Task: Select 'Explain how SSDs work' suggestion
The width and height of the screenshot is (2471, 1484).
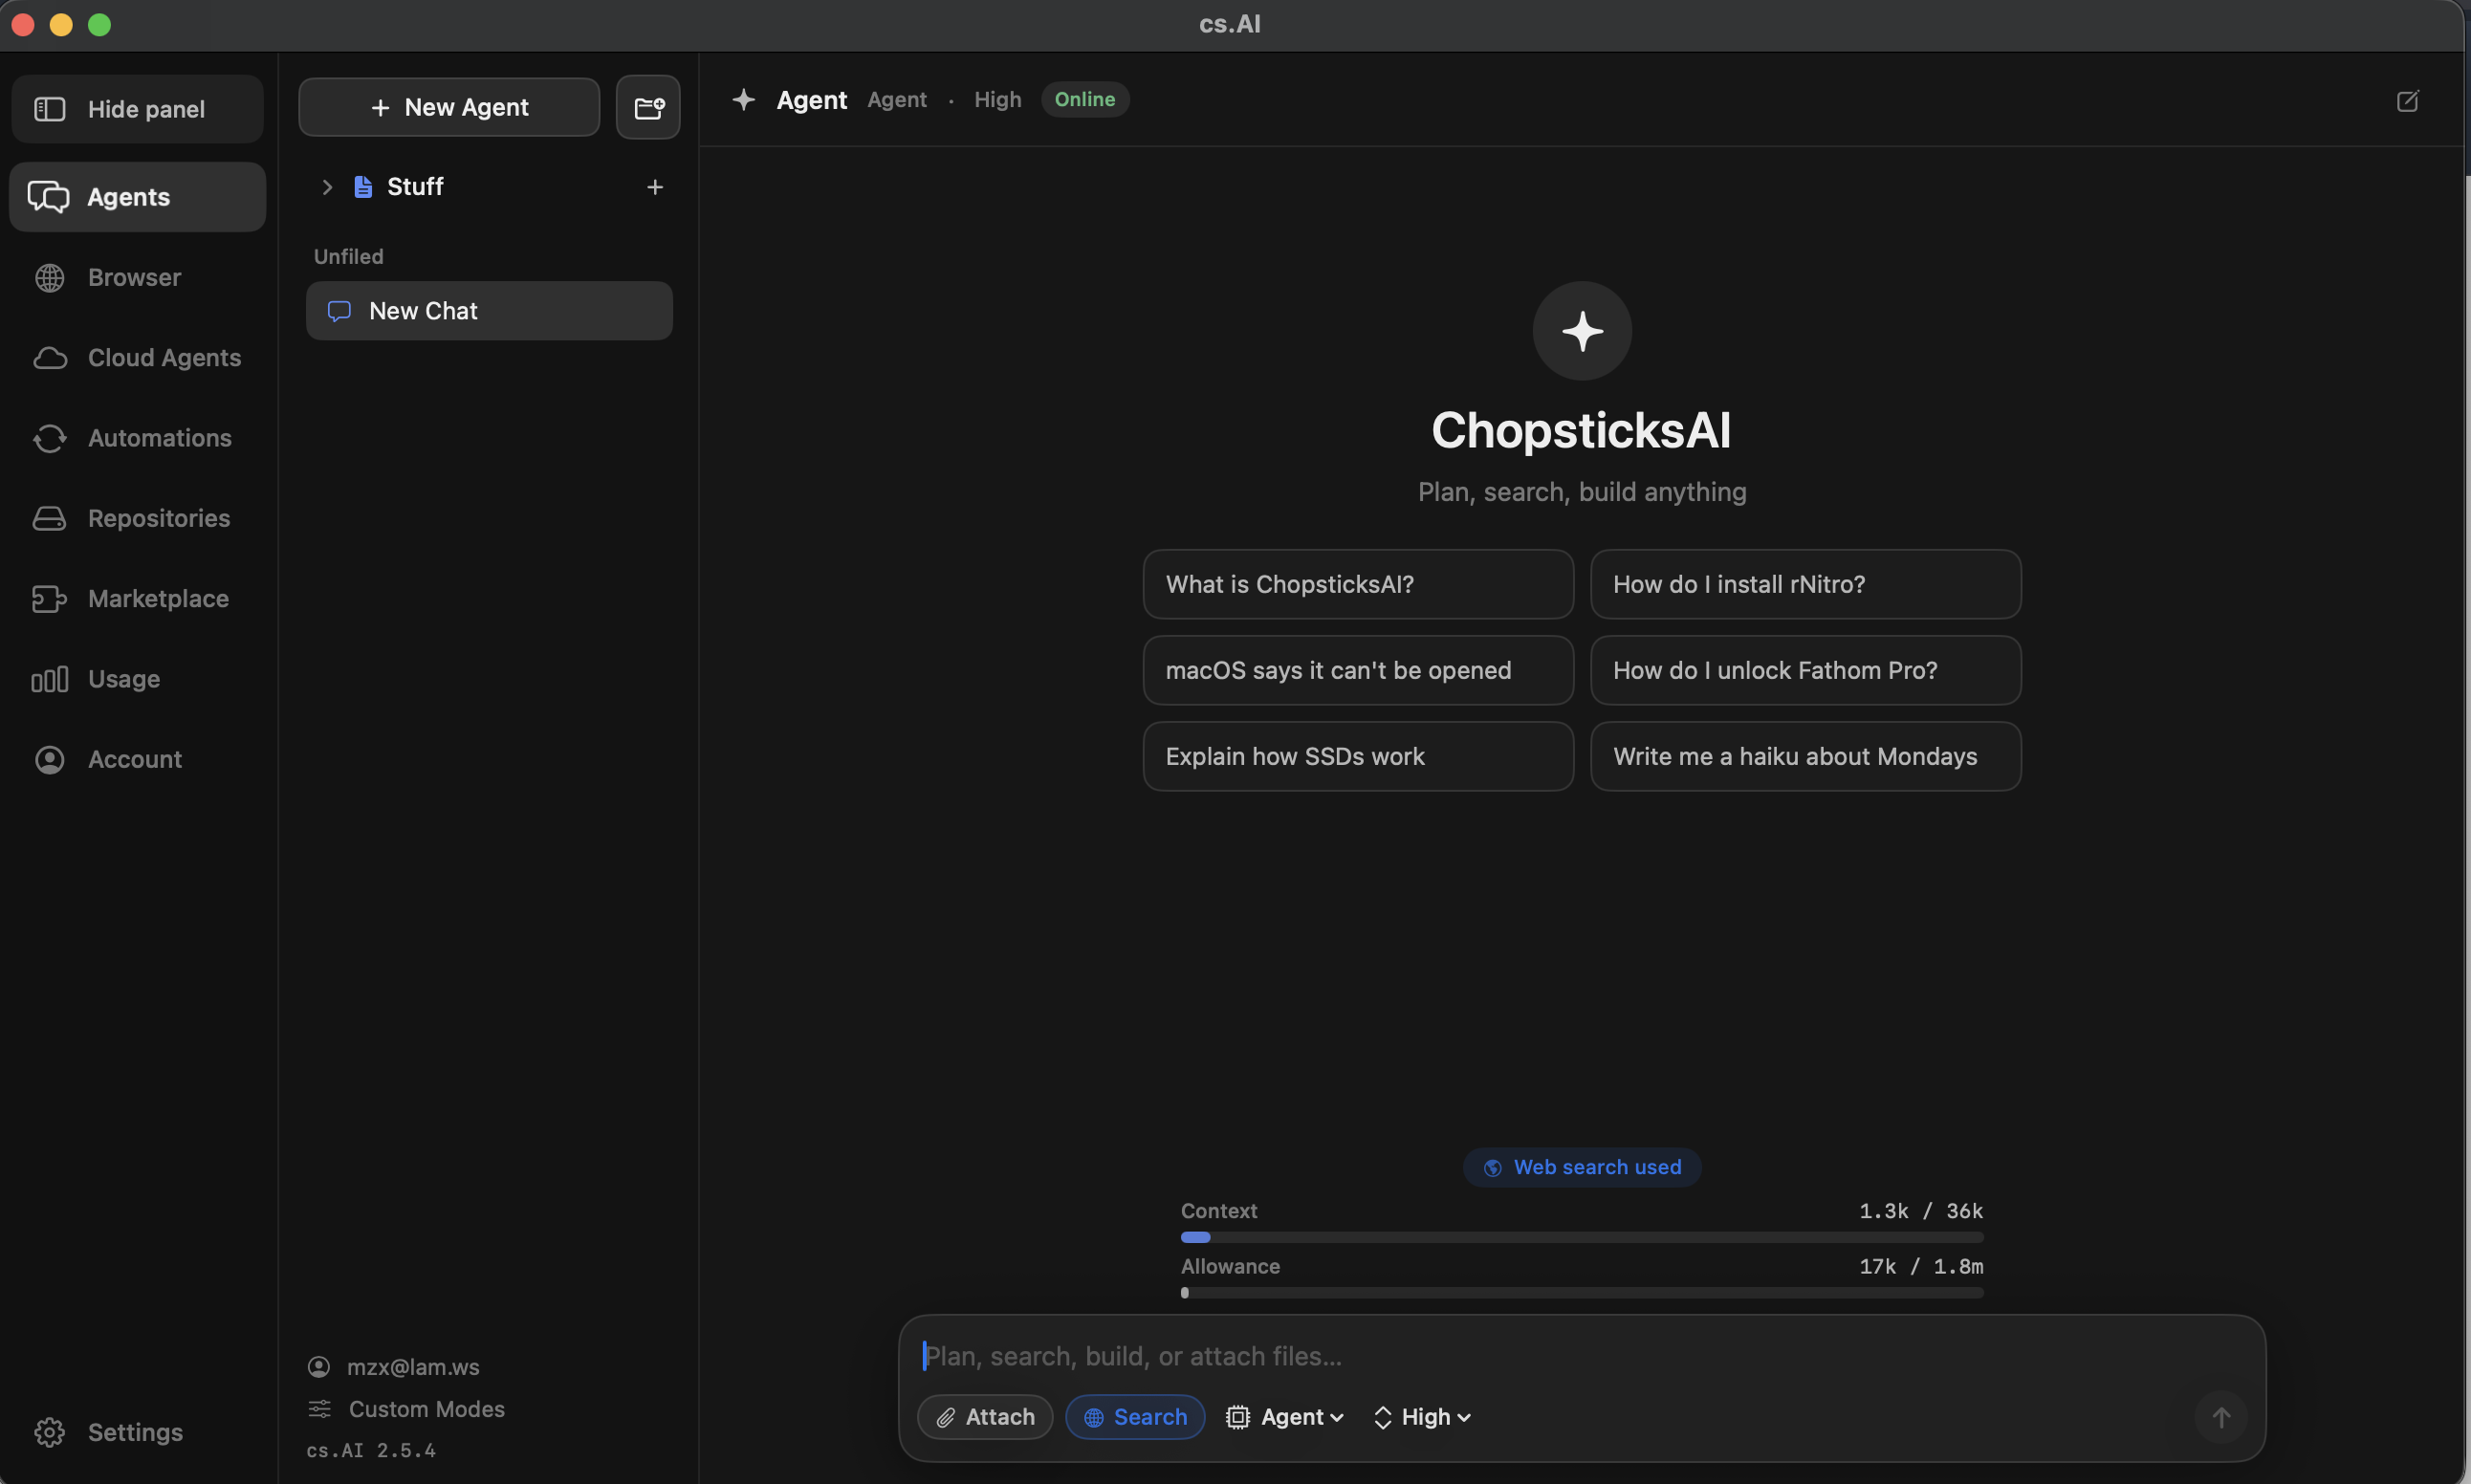Action: click(1358, 756)
